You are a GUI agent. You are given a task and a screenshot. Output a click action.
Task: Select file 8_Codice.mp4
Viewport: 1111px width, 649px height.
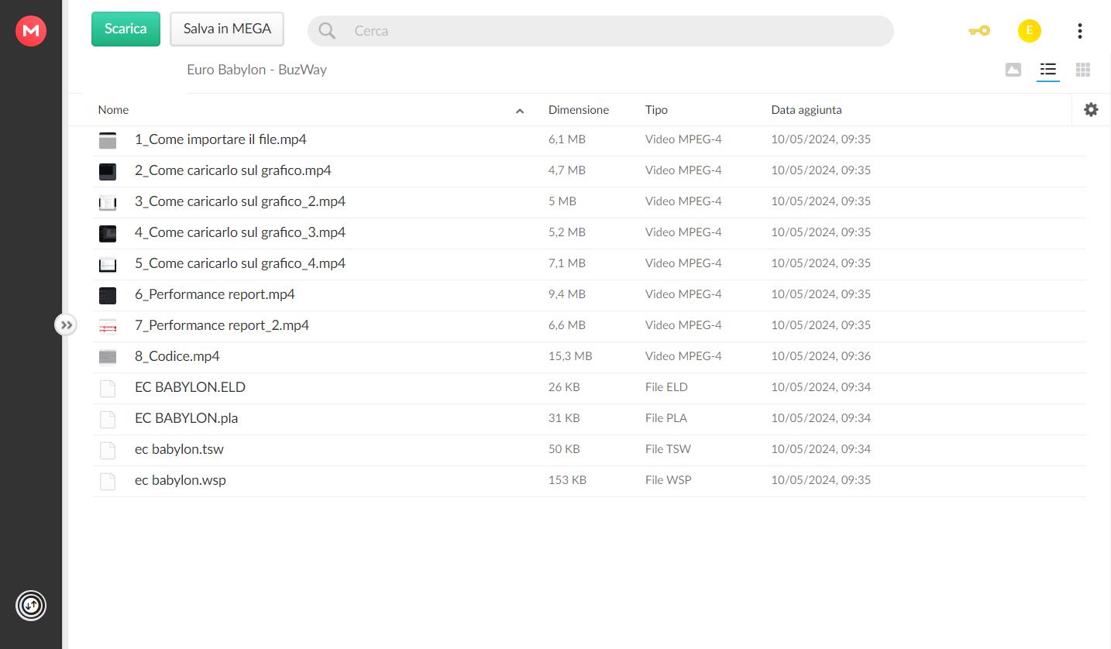point(589,356)
